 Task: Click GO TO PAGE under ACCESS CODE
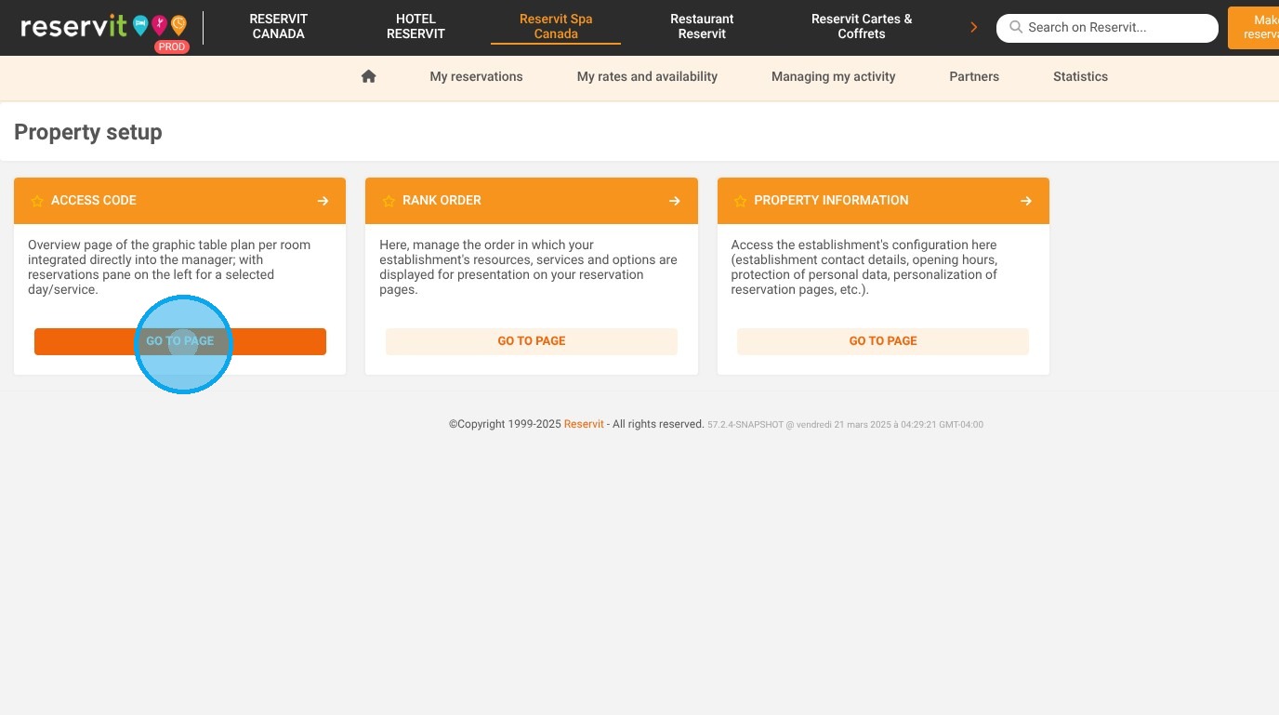180,341
